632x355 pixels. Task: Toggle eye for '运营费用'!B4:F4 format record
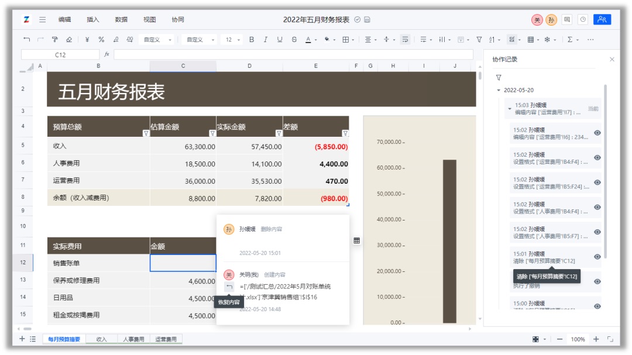597,157
